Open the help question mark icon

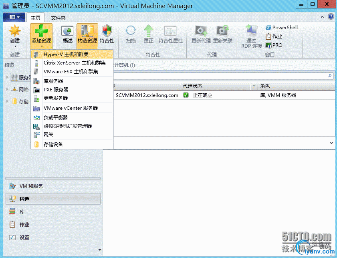coord(331,16)
